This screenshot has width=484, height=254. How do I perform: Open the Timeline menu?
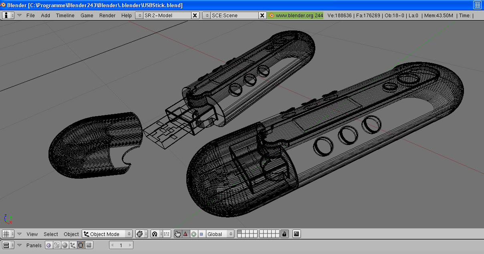click(x=65, y=15)
